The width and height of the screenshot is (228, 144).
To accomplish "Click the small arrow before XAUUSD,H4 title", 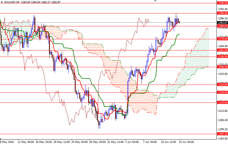I will tap(1, 2).
